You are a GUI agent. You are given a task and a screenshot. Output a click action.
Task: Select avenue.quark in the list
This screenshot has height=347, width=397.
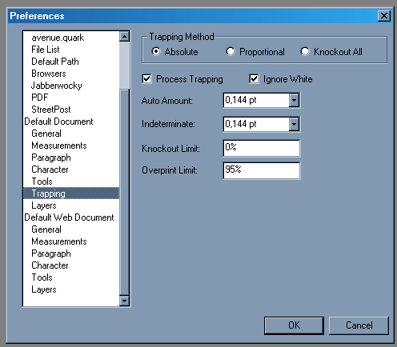pyautogui.click(x=71, y=38)
